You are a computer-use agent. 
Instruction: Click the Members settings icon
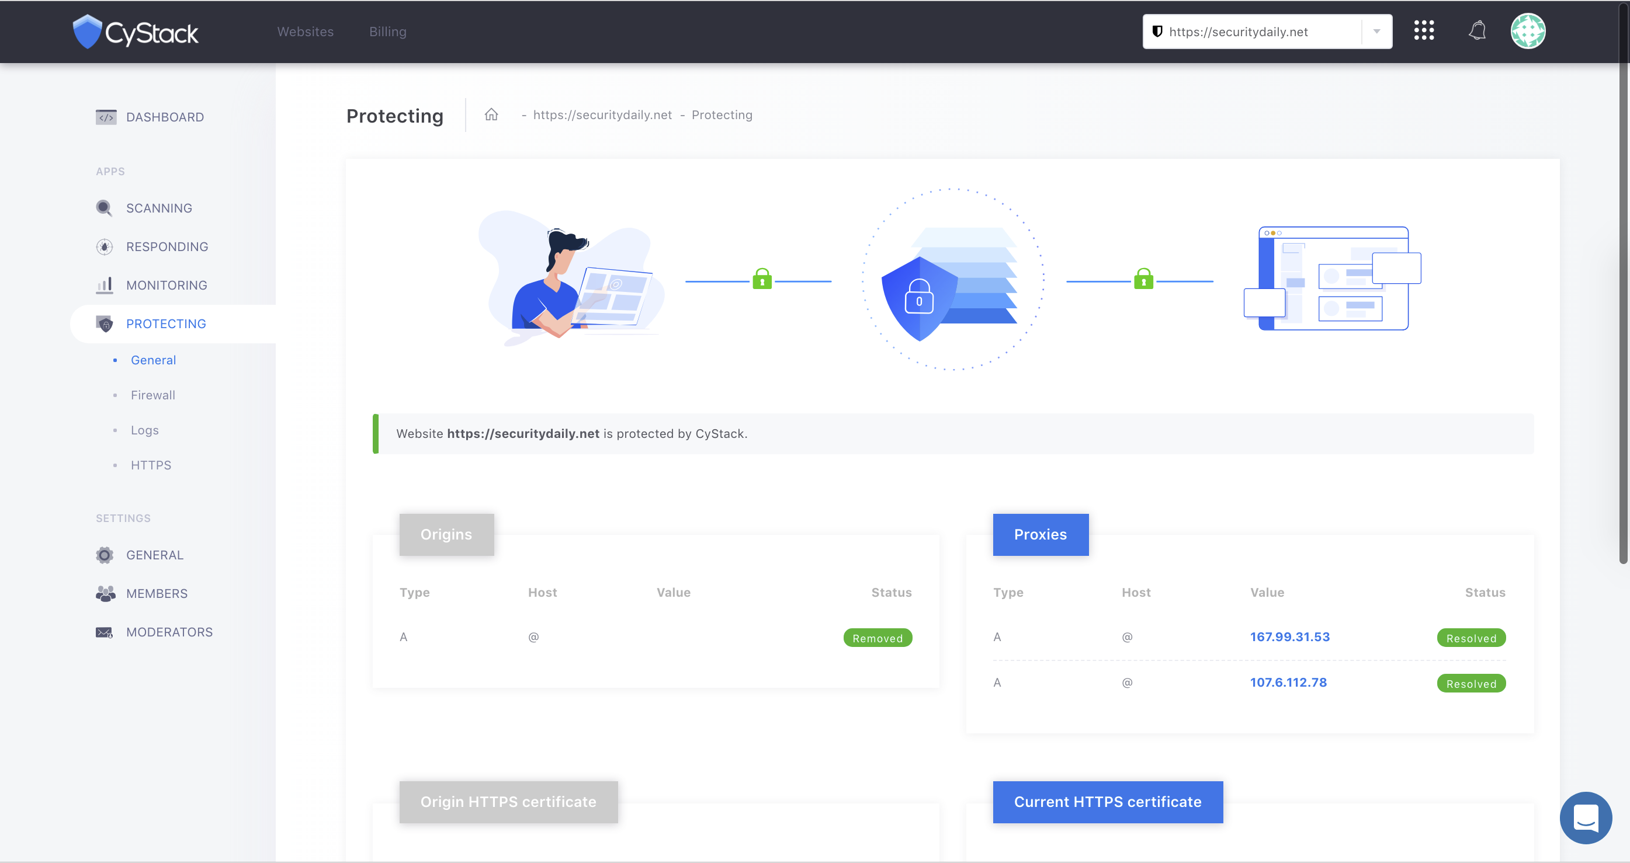coord(105,594)
